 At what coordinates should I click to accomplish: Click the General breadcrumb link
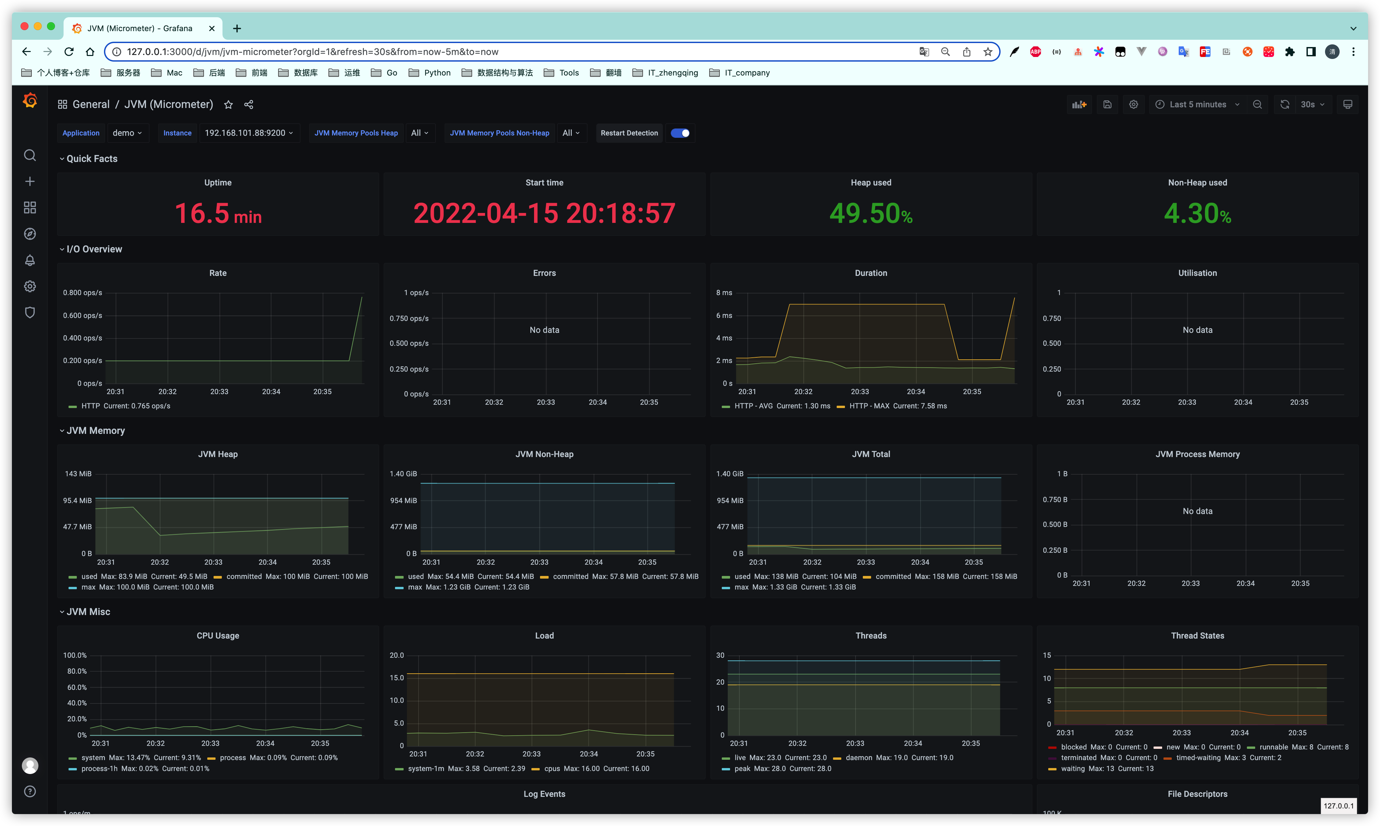pyautogui.click(x=91, y=105)
